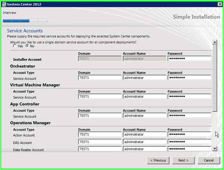Viewport: 224px width, 170px height.
Task: Cancel the installation wizard
Action: coord(209,160)
